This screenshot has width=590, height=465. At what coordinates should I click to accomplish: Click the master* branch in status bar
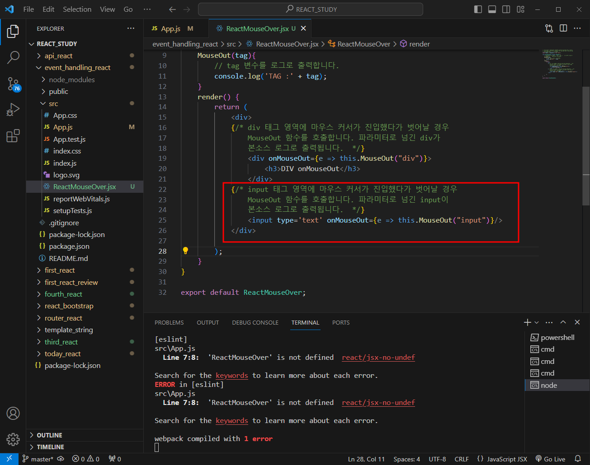coord(38,459)
